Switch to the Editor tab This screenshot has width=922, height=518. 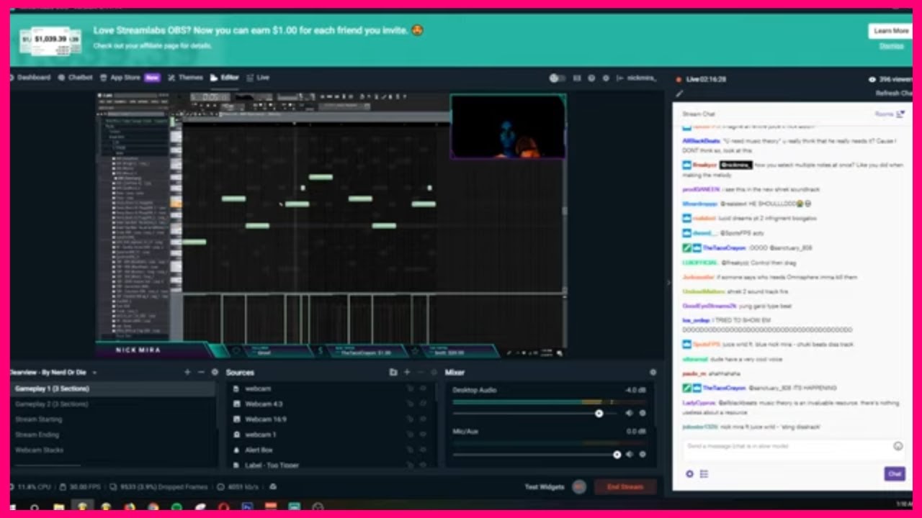pos(225,78)
